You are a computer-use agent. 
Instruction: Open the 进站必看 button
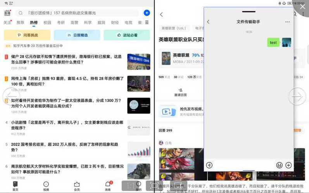tap(127, 35)
